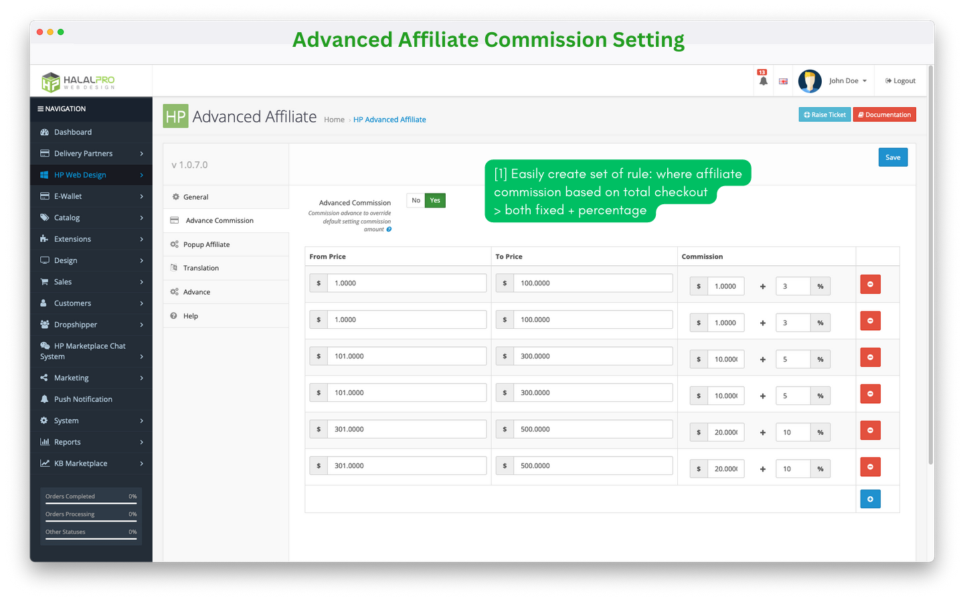Open the commission amount help tooltip
This screenshot has width=963, height=600.
point(389,229)
